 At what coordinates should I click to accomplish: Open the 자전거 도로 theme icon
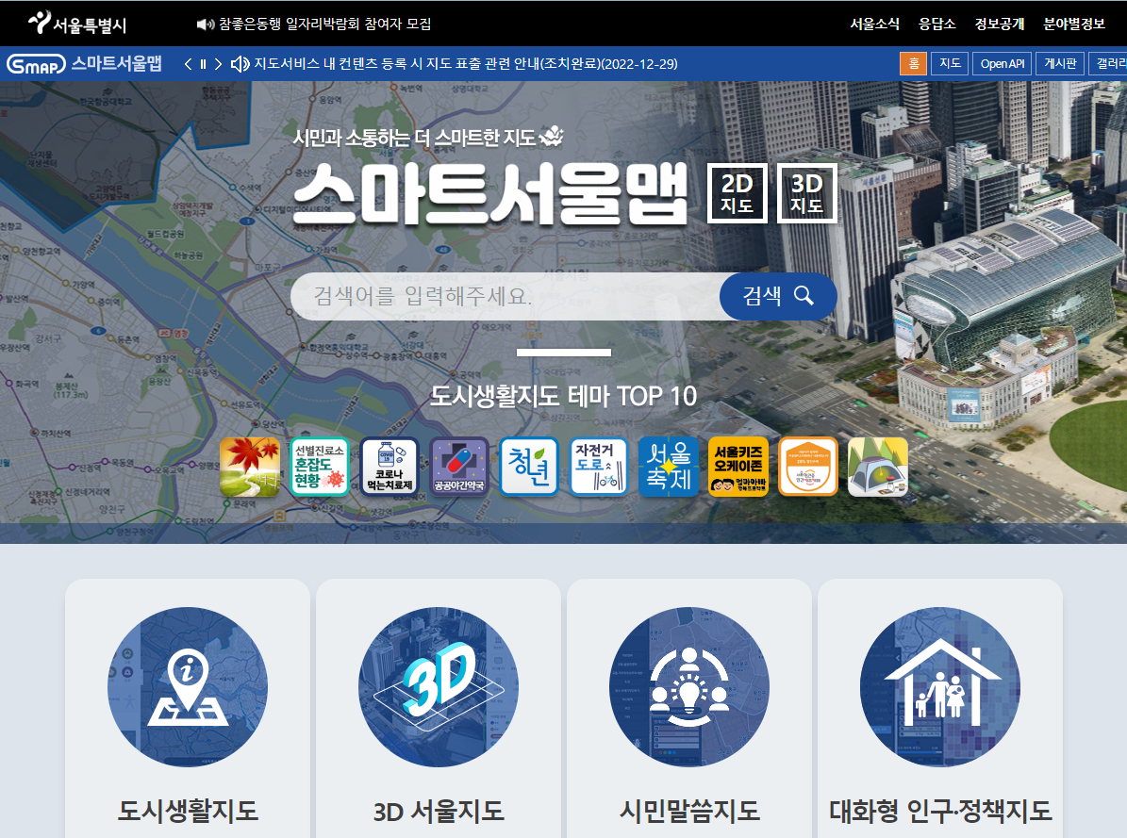[599, 468]
